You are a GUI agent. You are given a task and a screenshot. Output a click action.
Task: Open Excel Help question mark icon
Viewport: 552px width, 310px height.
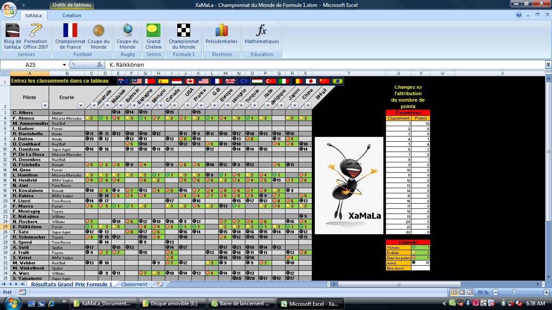(x=519, y=15)
